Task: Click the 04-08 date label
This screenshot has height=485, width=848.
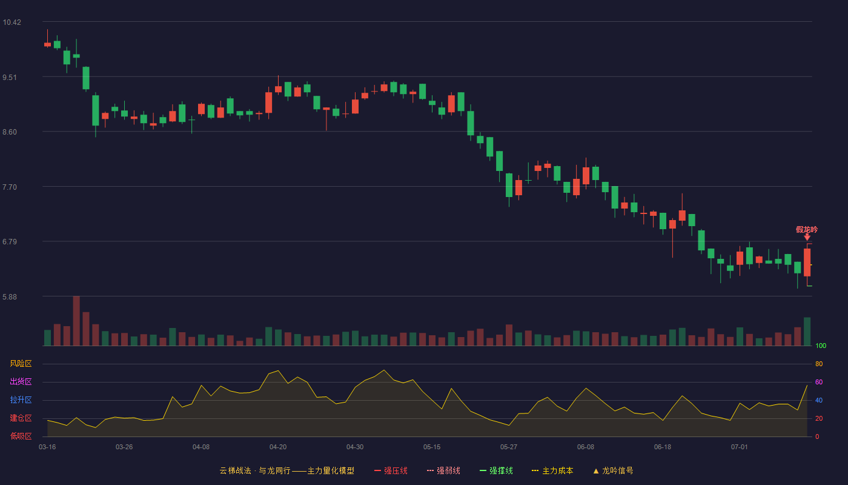Action: pos(201,447)
